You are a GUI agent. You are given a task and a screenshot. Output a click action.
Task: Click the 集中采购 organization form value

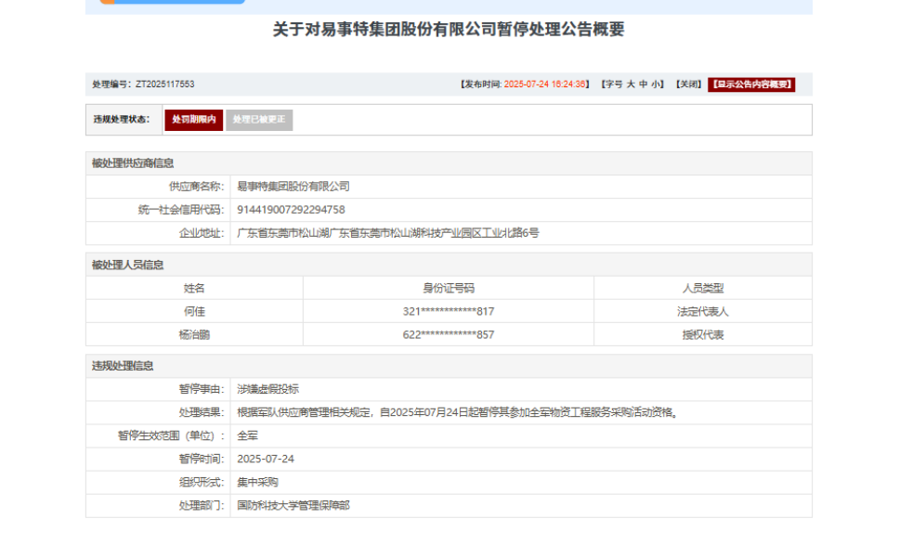coord(257,483)
